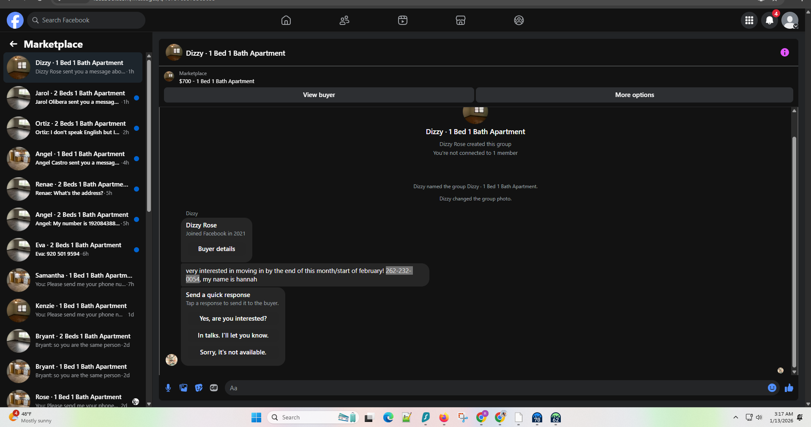Open the Ortiz 2 Beds 1 Bath conversation
The width and height of the screenshot is (811, 427).
point(73,128)
